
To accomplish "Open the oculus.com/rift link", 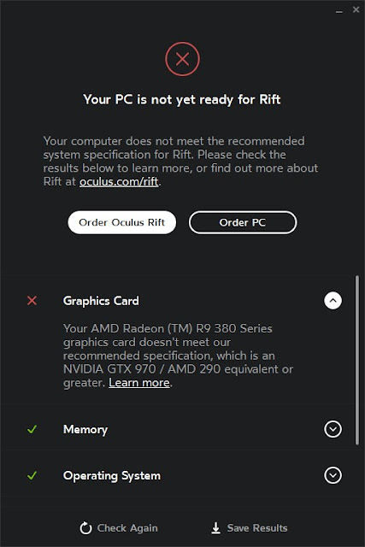I will 119,182.
